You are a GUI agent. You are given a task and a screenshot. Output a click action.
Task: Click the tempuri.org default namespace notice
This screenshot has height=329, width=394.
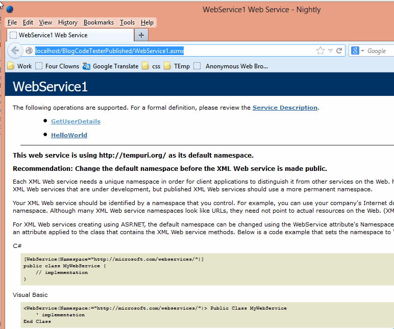133,155
